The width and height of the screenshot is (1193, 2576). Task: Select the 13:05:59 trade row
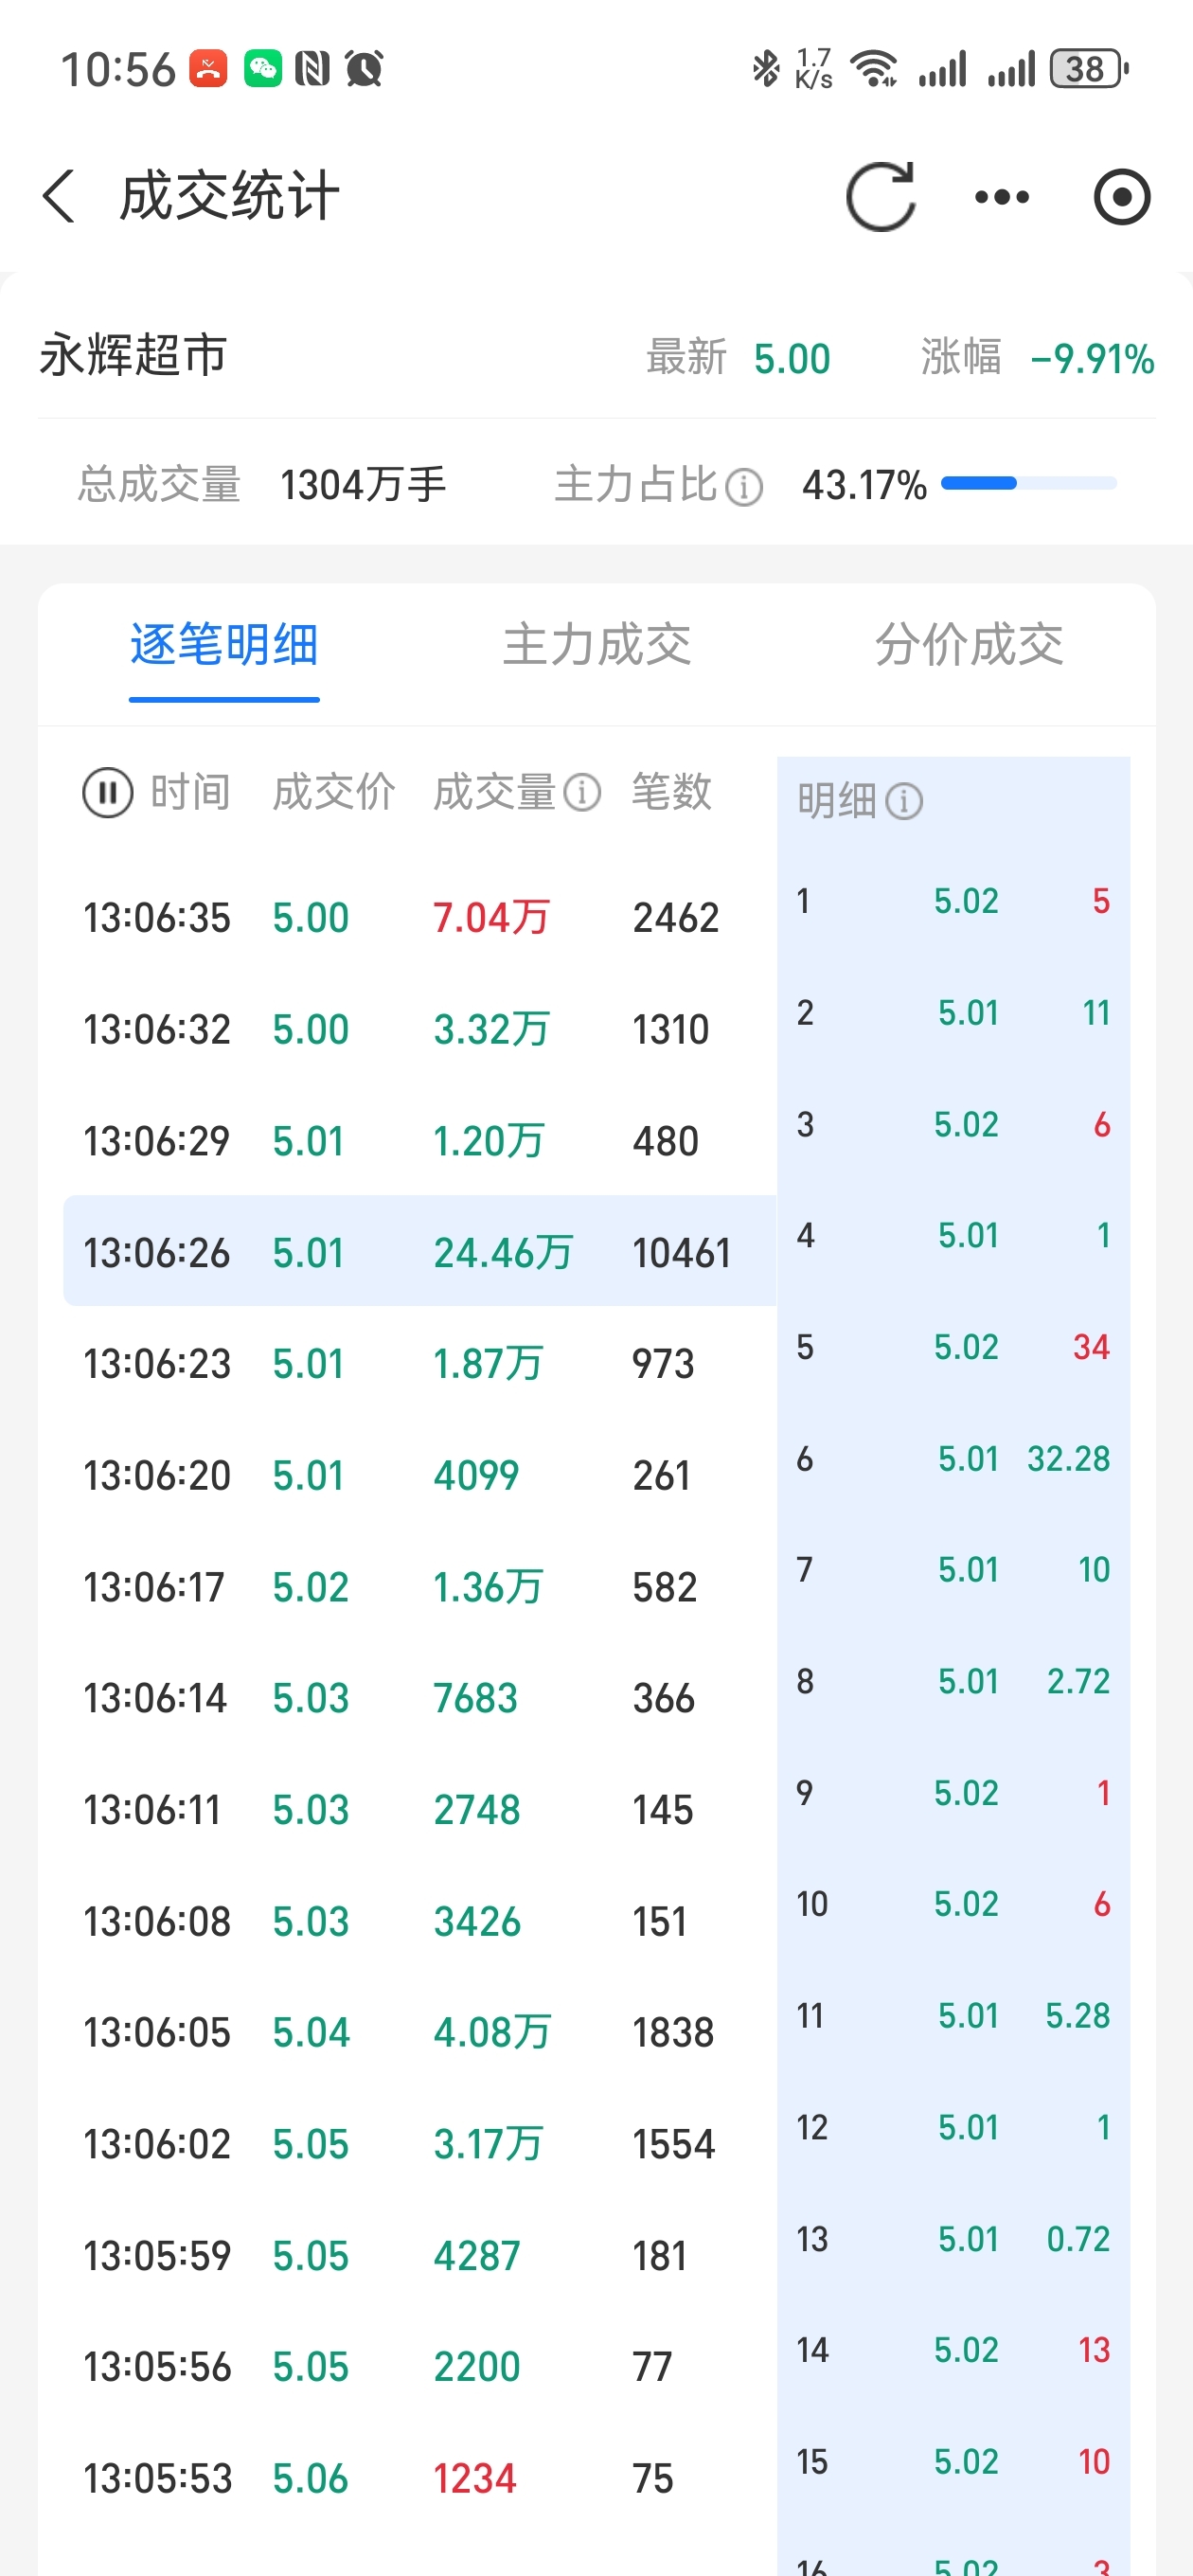coord(419,2256)
